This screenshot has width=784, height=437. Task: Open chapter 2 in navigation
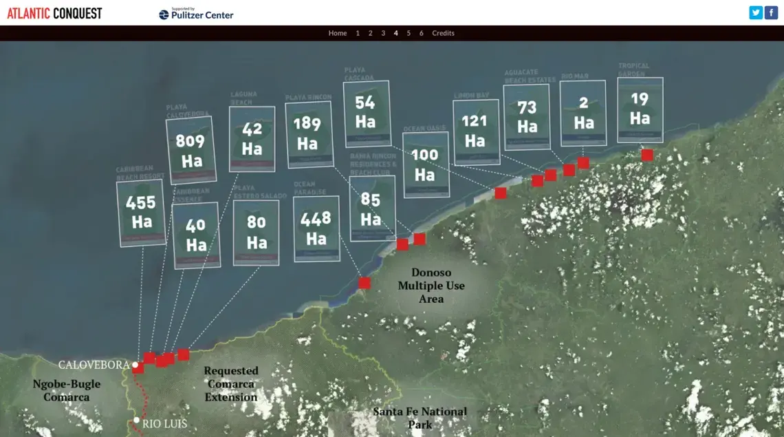coord(371,33)
